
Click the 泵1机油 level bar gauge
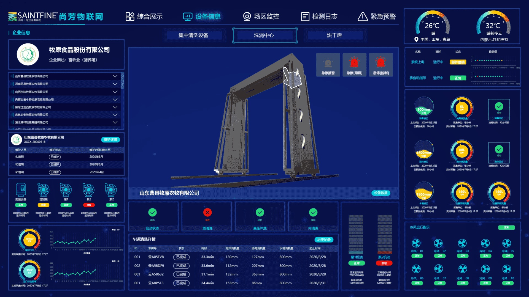click(356, 234)
